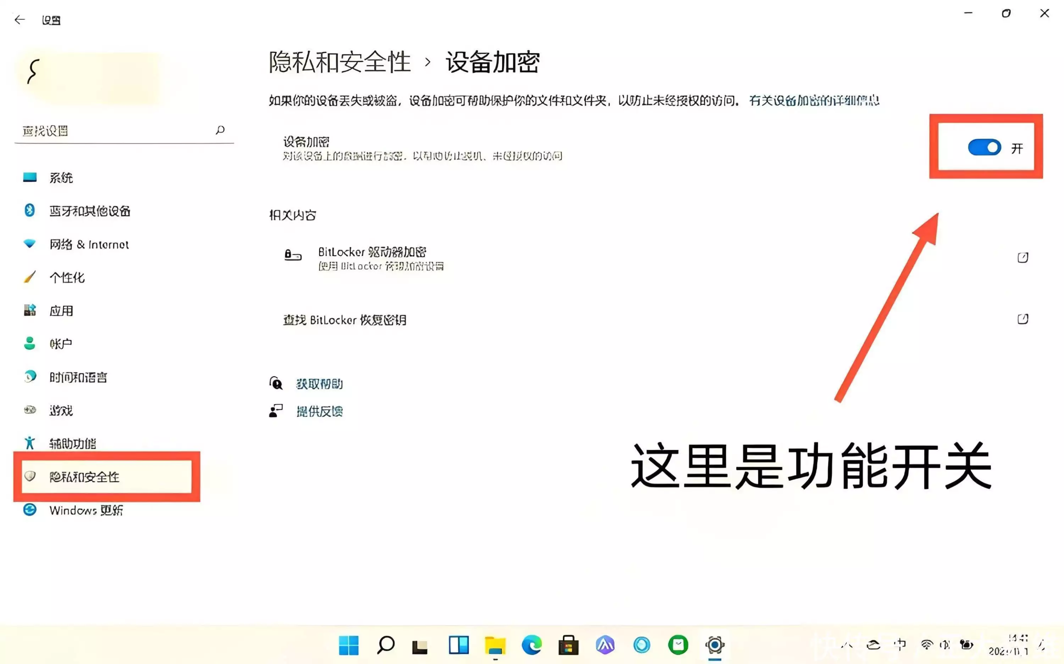Click the Get help (获取帮助) headset icon
Image resolution: width=1064 pixels, height=664 pixels.
click(x=276, y=383)
